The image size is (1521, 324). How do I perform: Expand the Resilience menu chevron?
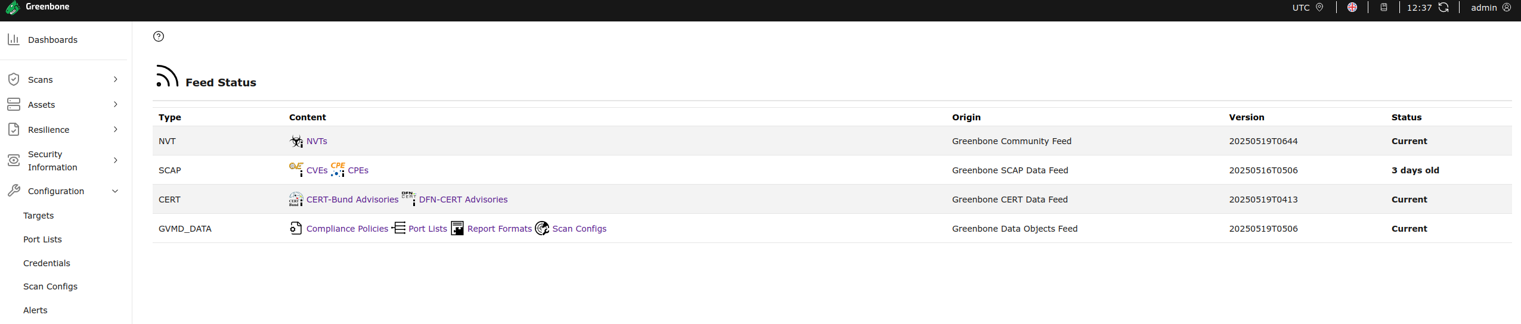(116, 129)
